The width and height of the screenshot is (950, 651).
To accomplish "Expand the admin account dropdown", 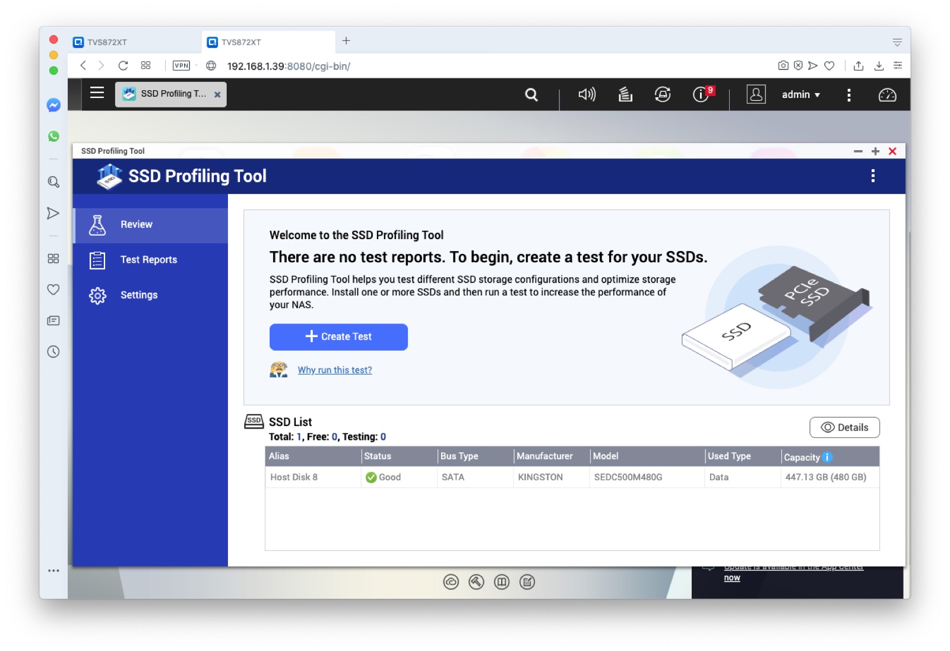I will click(801, 95).
